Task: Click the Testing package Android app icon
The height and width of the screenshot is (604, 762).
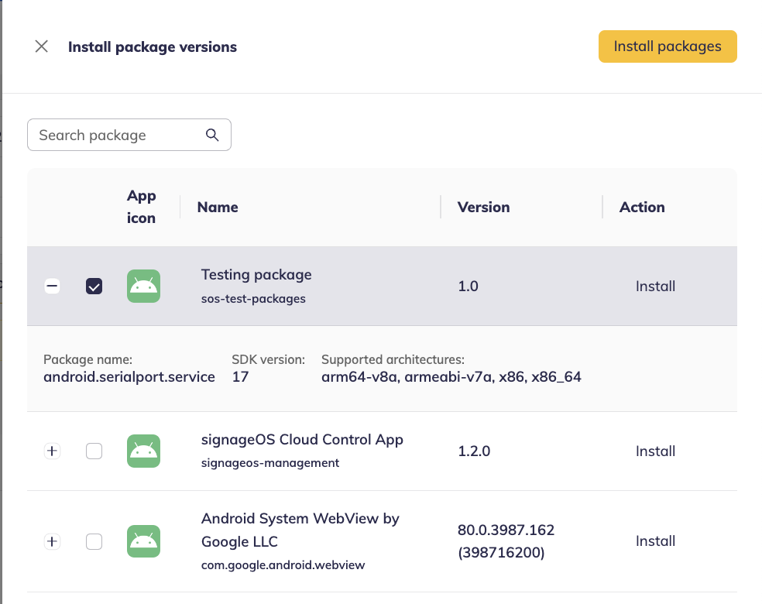Action: [143, 287]
